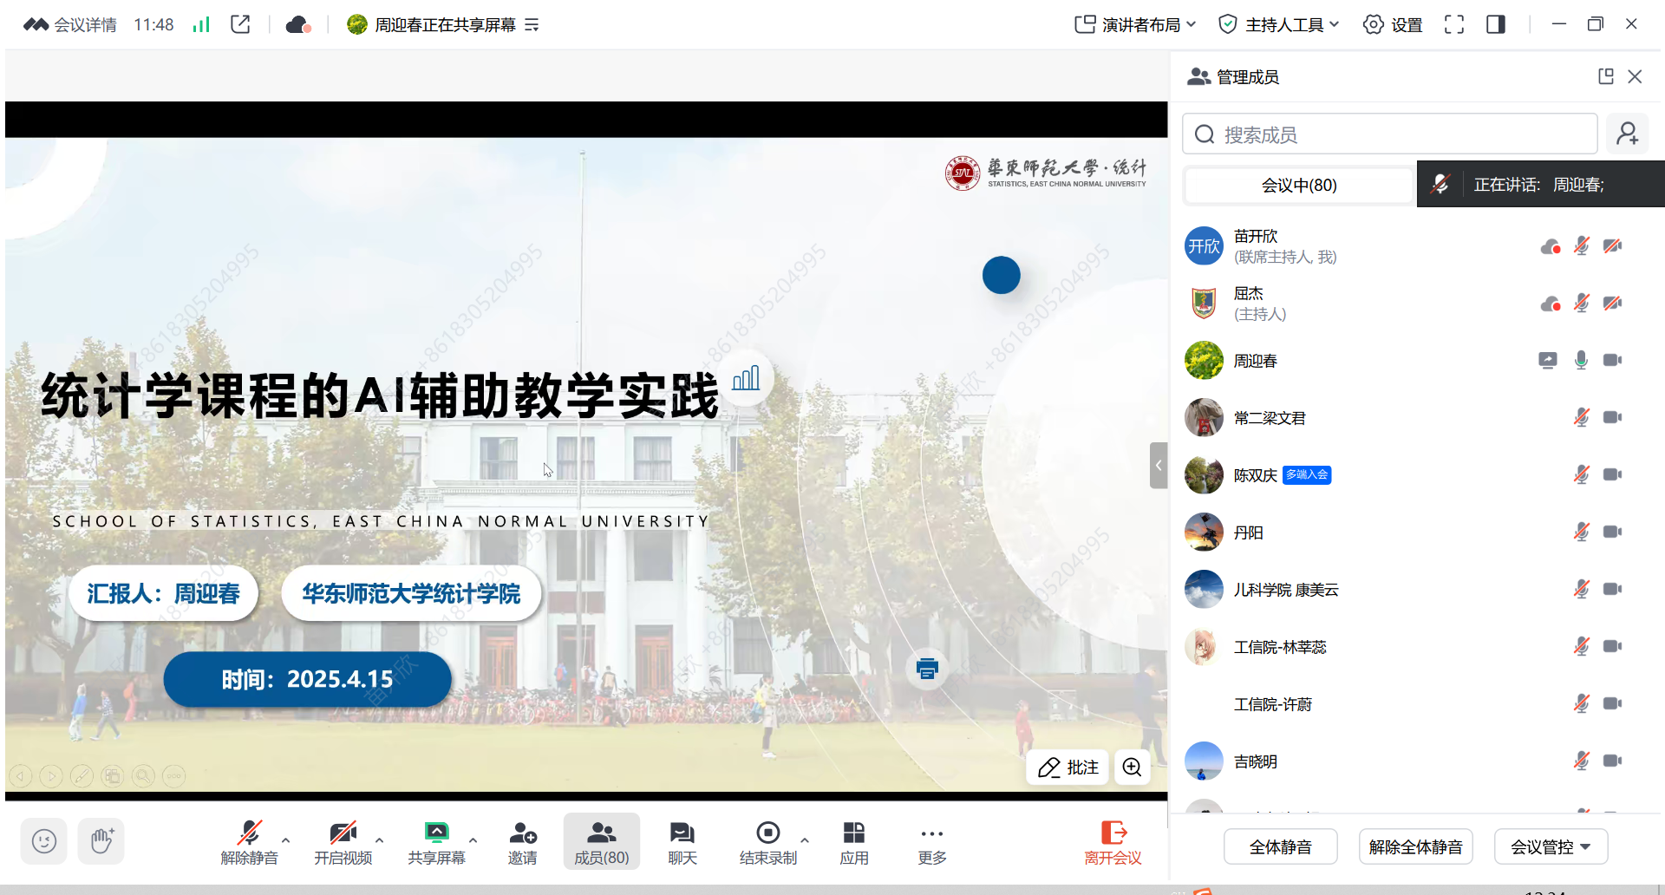Image resolution: width=1665 pixels, height=895 pixels.
Task: Raise hand with the hand icon
Action: [x=101, y=841]
